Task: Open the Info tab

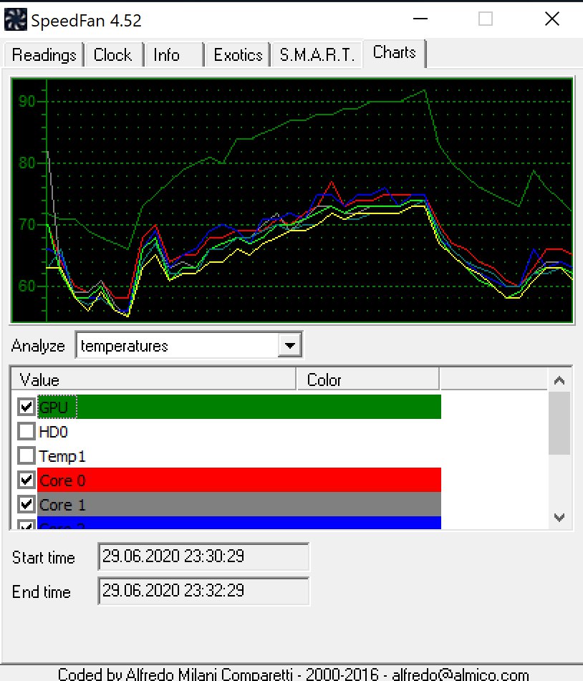Action: click(x=174, y=54)
